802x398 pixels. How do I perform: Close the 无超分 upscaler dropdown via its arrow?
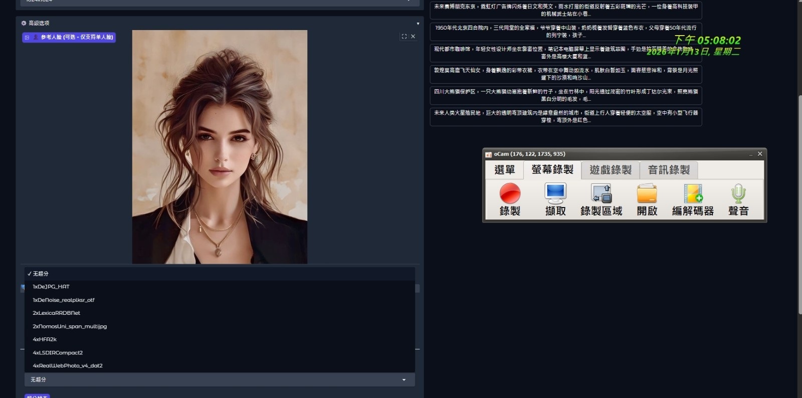(x=404, y=380)
